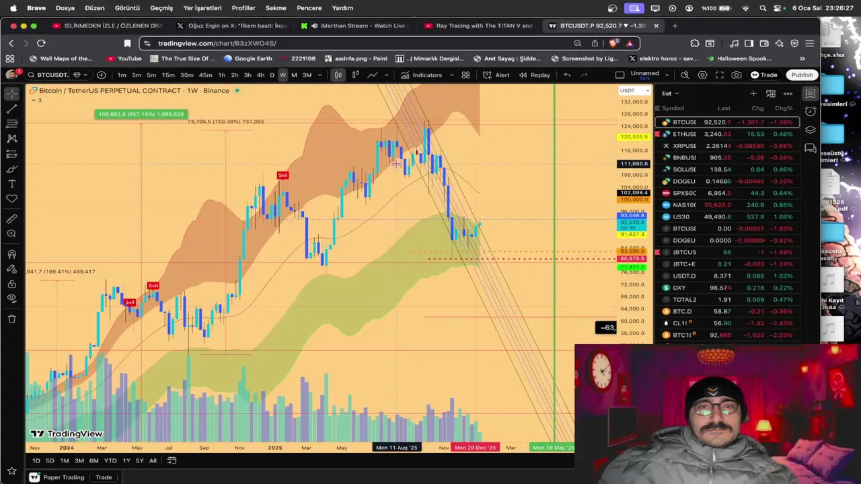The height and width of the screenshot is (484, 861).
Task: Select ETHUSD row in watchlist
Action: pos(726,134)
